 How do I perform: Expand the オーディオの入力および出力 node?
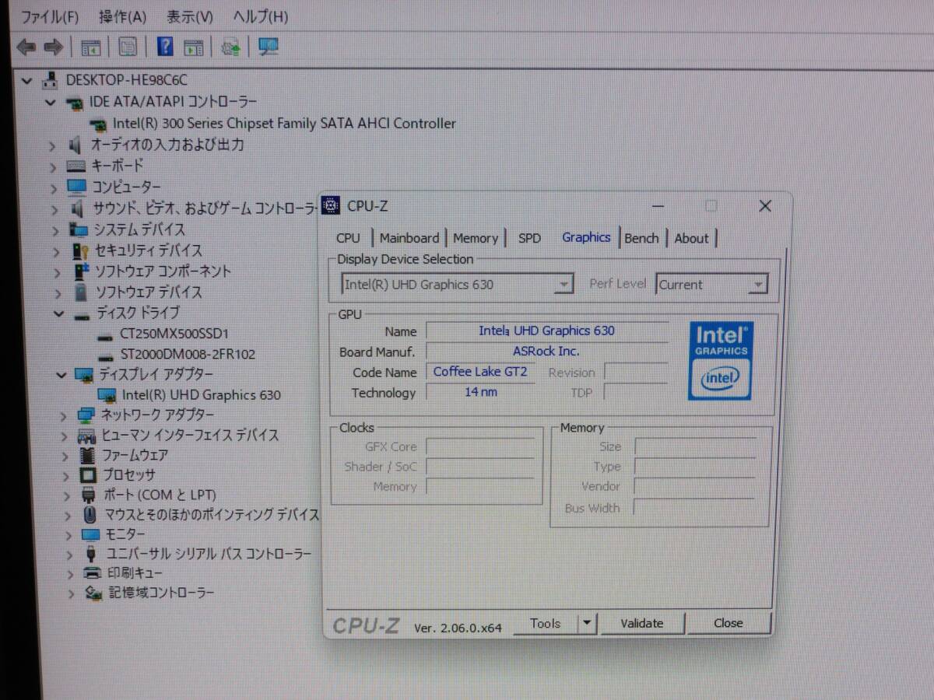[53, 145]
